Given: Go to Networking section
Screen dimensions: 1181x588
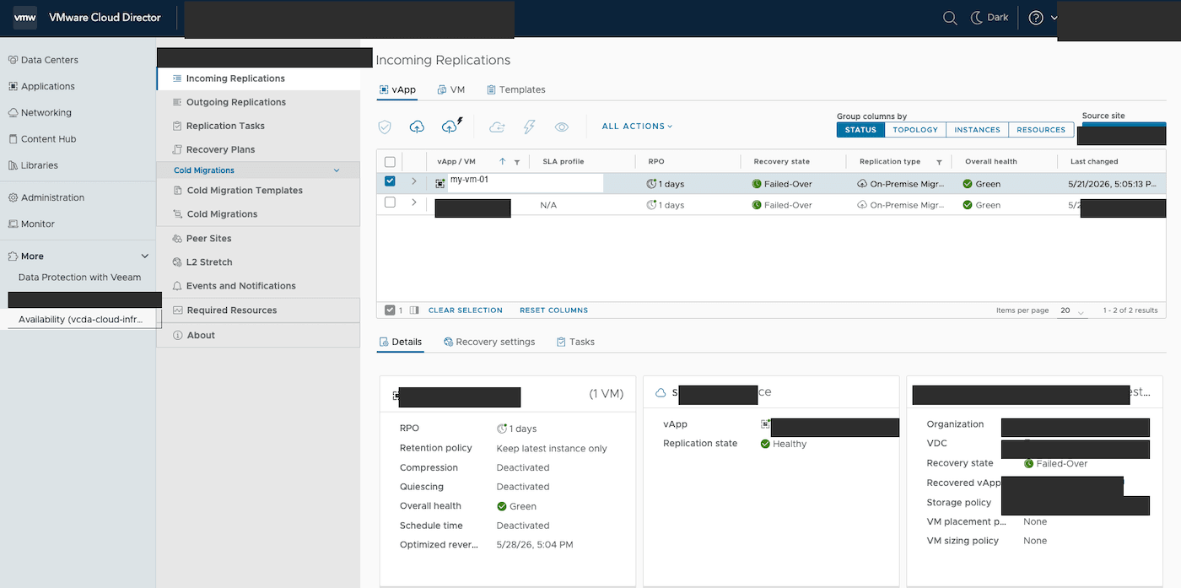Looking at the screenshot, I should coord(40,112).
